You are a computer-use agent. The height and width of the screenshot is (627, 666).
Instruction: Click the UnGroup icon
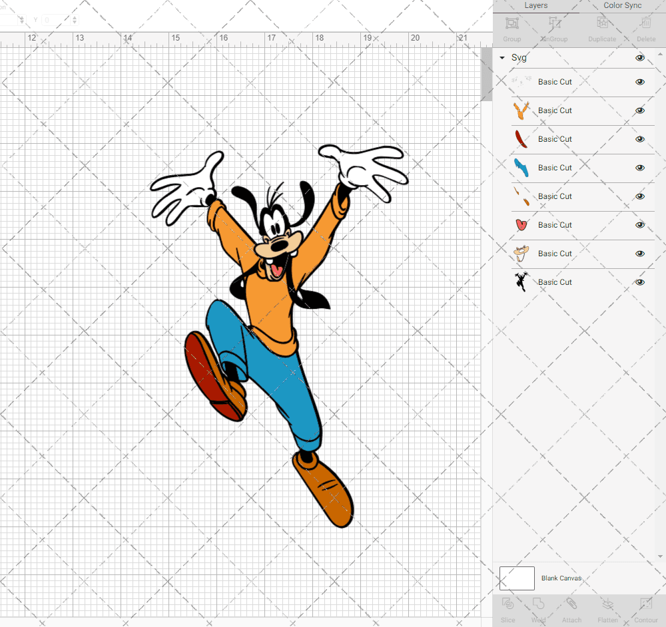coord(555,23)
